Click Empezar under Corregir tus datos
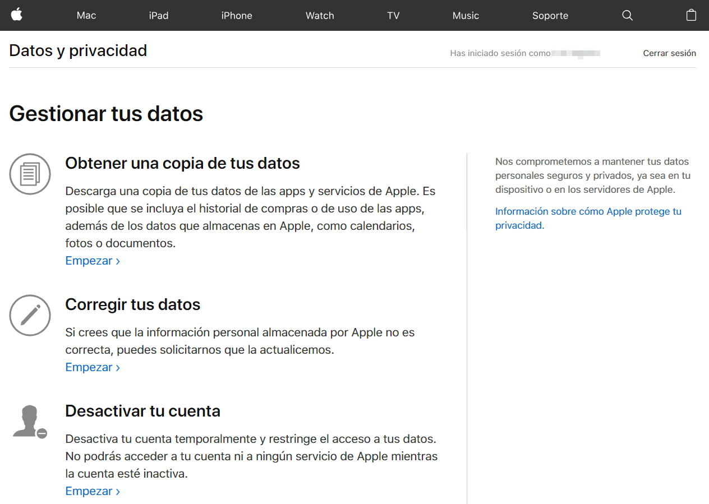The width and height of the screenshot is (709, 504). pyautogui.click(x=93, y=367)
